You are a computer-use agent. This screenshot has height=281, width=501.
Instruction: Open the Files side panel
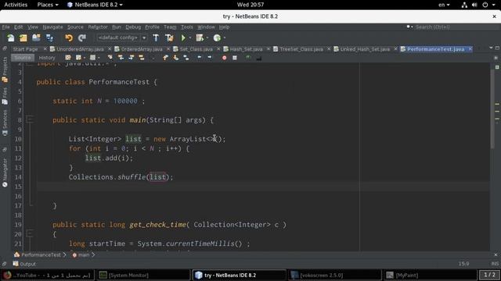(x=5, y=96)
